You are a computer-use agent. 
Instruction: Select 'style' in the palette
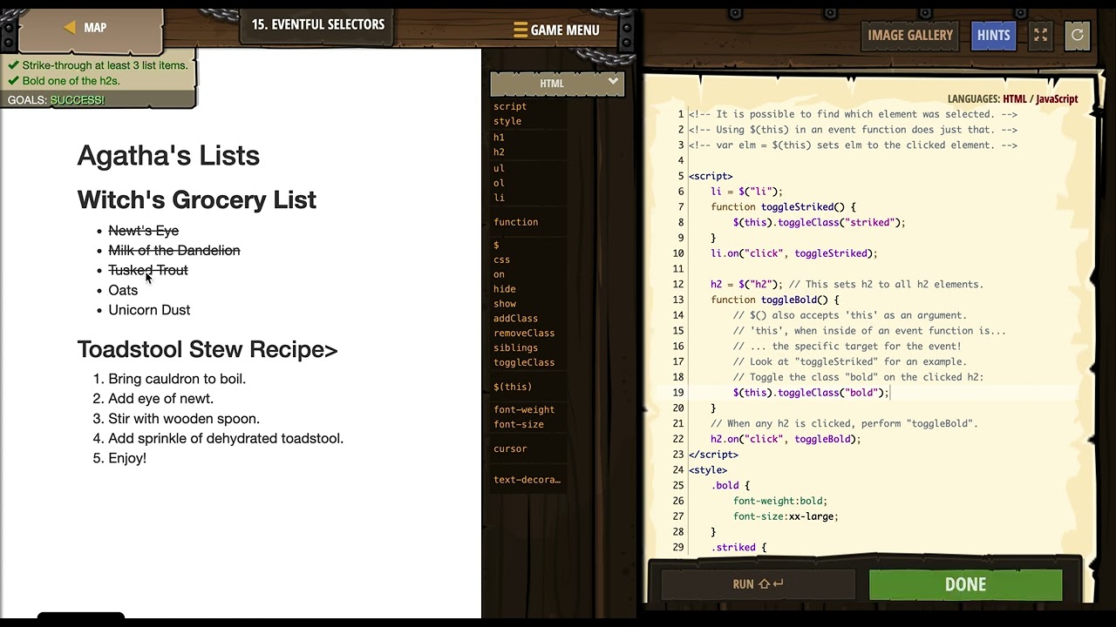(507, 121)
